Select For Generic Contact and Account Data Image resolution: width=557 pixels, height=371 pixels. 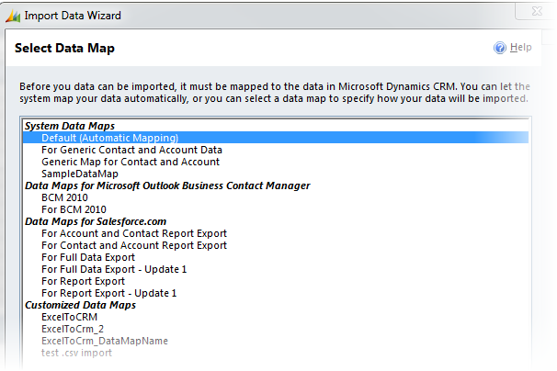(131, 150)
